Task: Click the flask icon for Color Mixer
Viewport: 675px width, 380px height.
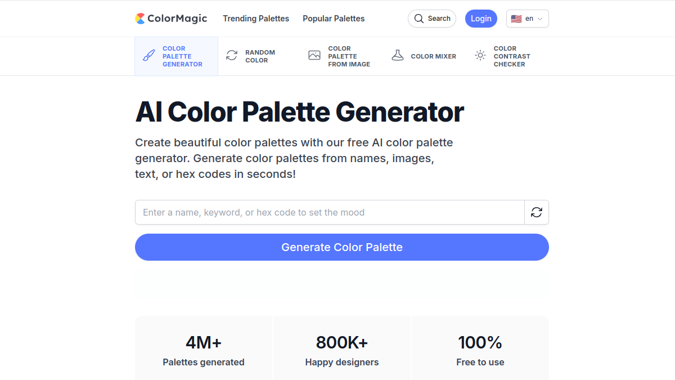Action: coord(398,55)
